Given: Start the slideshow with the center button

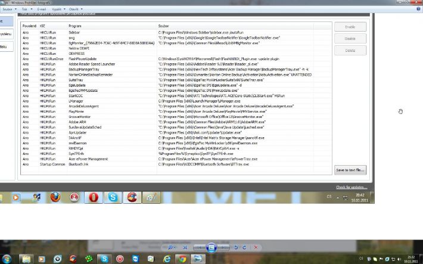Looking at the screenshot, I should pos(211,247).
